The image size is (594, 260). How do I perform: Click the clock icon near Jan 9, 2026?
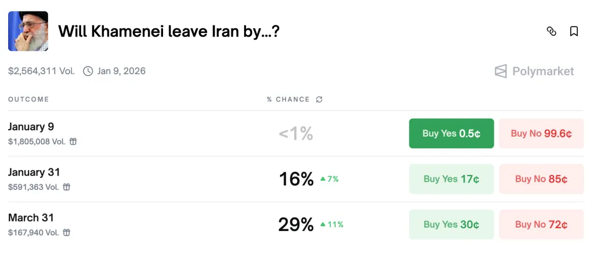tap(88, 71)
